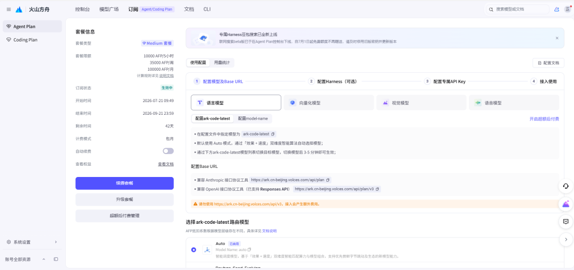Open the 模型广场 nav item

(x=109, y=10)
